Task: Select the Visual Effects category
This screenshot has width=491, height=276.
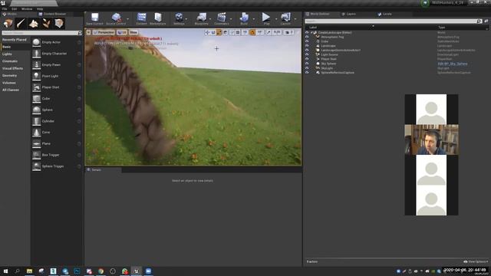Action: point(12,68)
